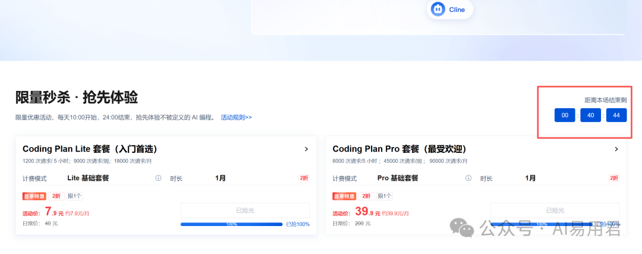Click info icon beside Pro 基础套餐
The width and height of the screenshot is (642, 254).
tap(468, 178)
